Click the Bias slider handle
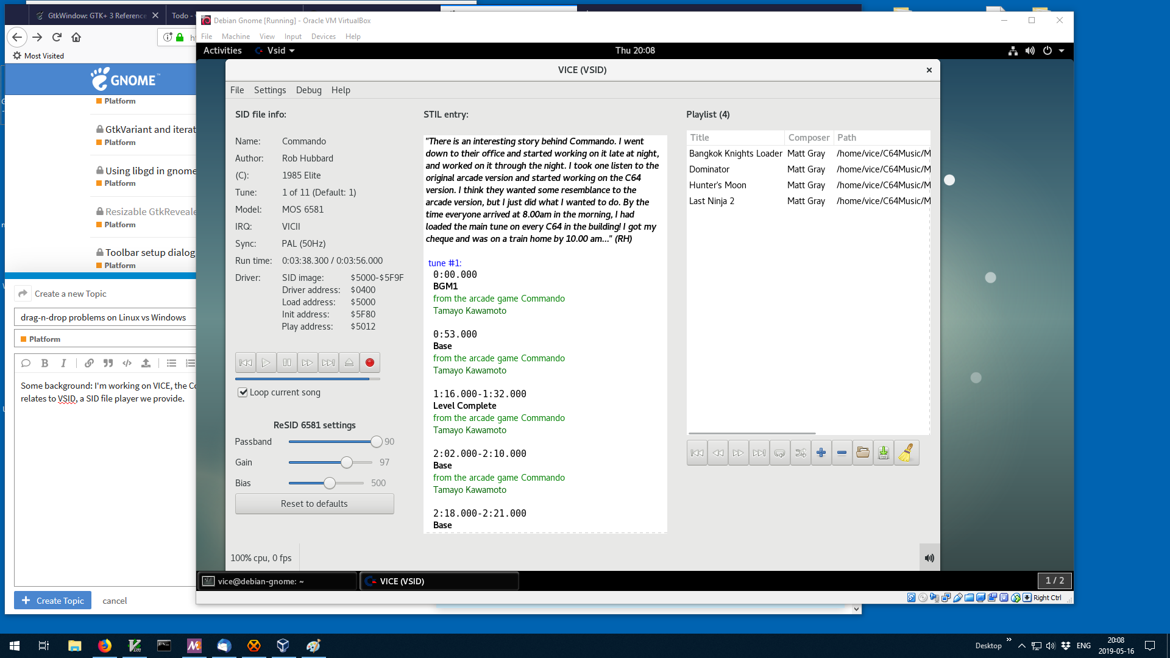This screenshot has height=658, width=1170. pos(330,483)
